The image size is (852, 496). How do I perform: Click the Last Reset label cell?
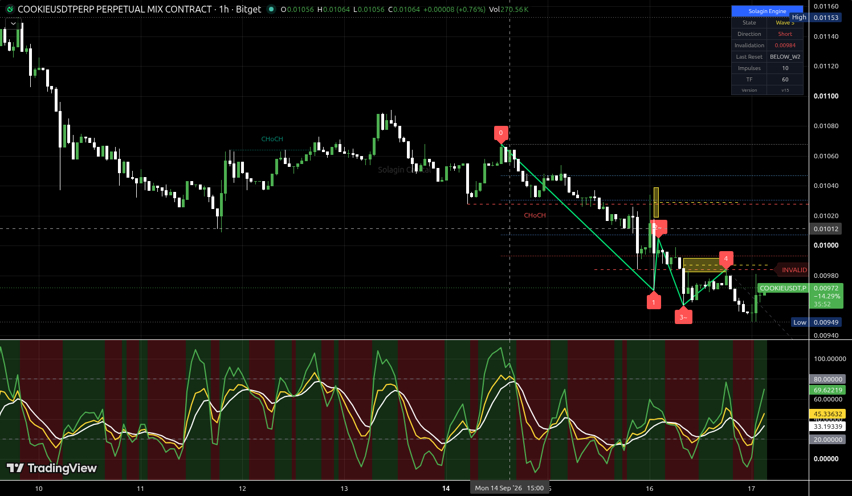coord(749,57)
